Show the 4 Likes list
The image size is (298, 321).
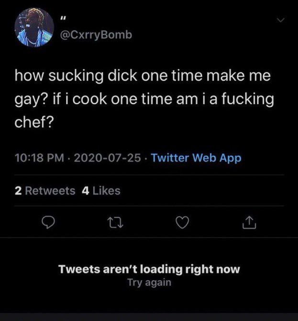(x=101, y=191)
